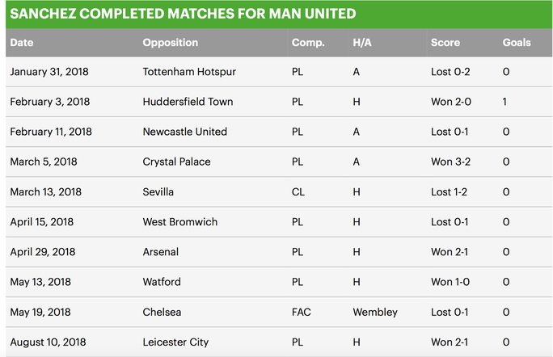
Task: Click the Date column header
Action: [x=22, y=43]
